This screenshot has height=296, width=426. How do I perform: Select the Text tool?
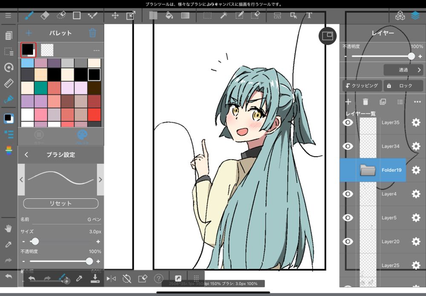pyautogui.click(x=309, y=15)
